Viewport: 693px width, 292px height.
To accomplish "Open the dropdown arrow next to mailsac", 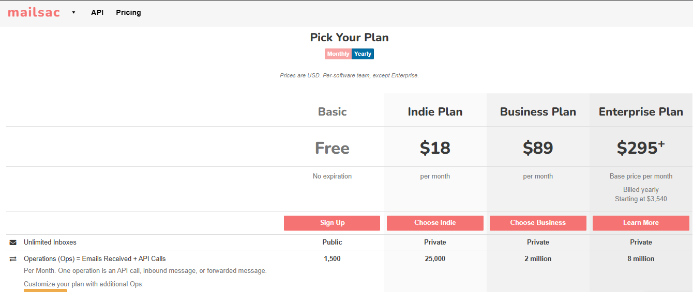I will pyautogui.click(x=73, y=12).
